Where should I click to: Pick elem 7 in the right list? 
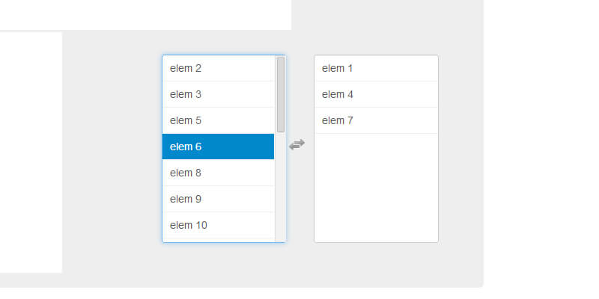pos(376,120)
